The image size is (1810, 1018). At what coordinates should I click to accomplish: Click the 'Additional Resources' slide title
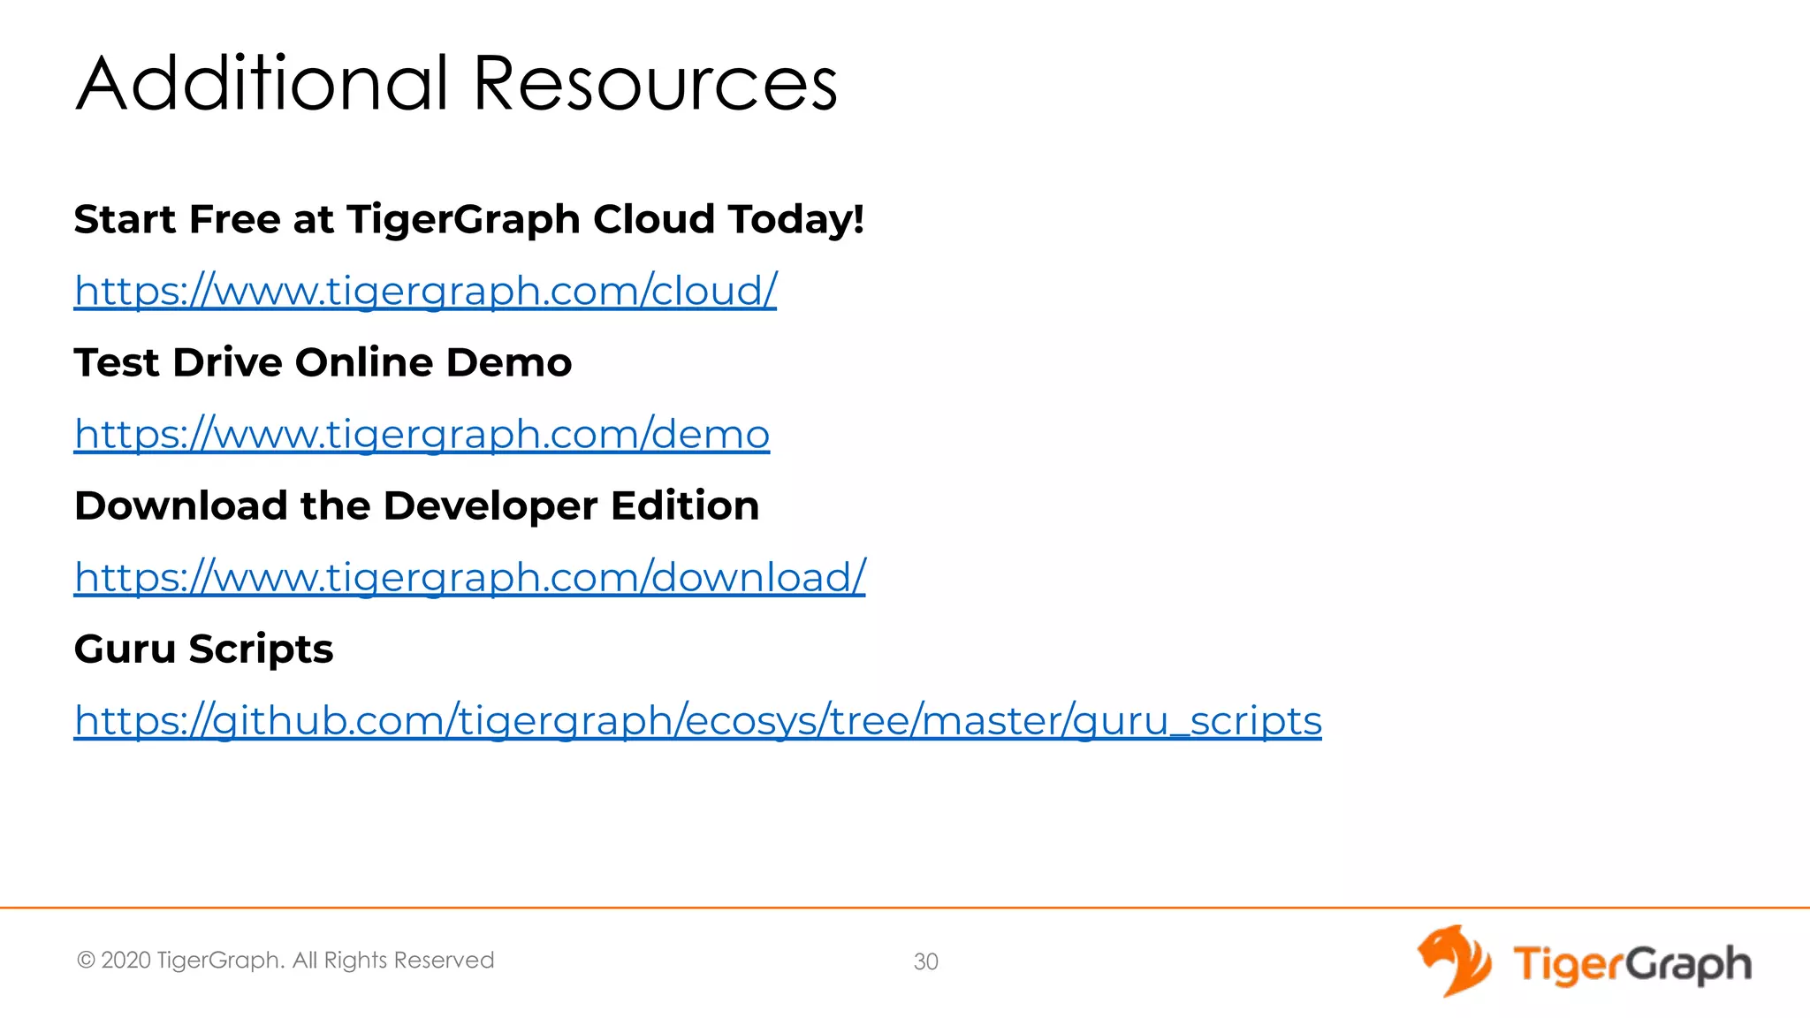point(456,83)
